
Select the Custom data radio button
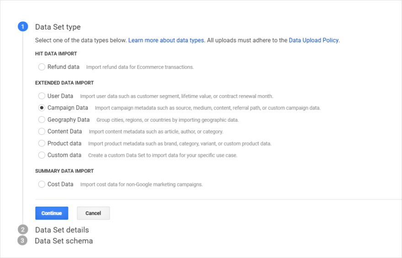(42, 155)
